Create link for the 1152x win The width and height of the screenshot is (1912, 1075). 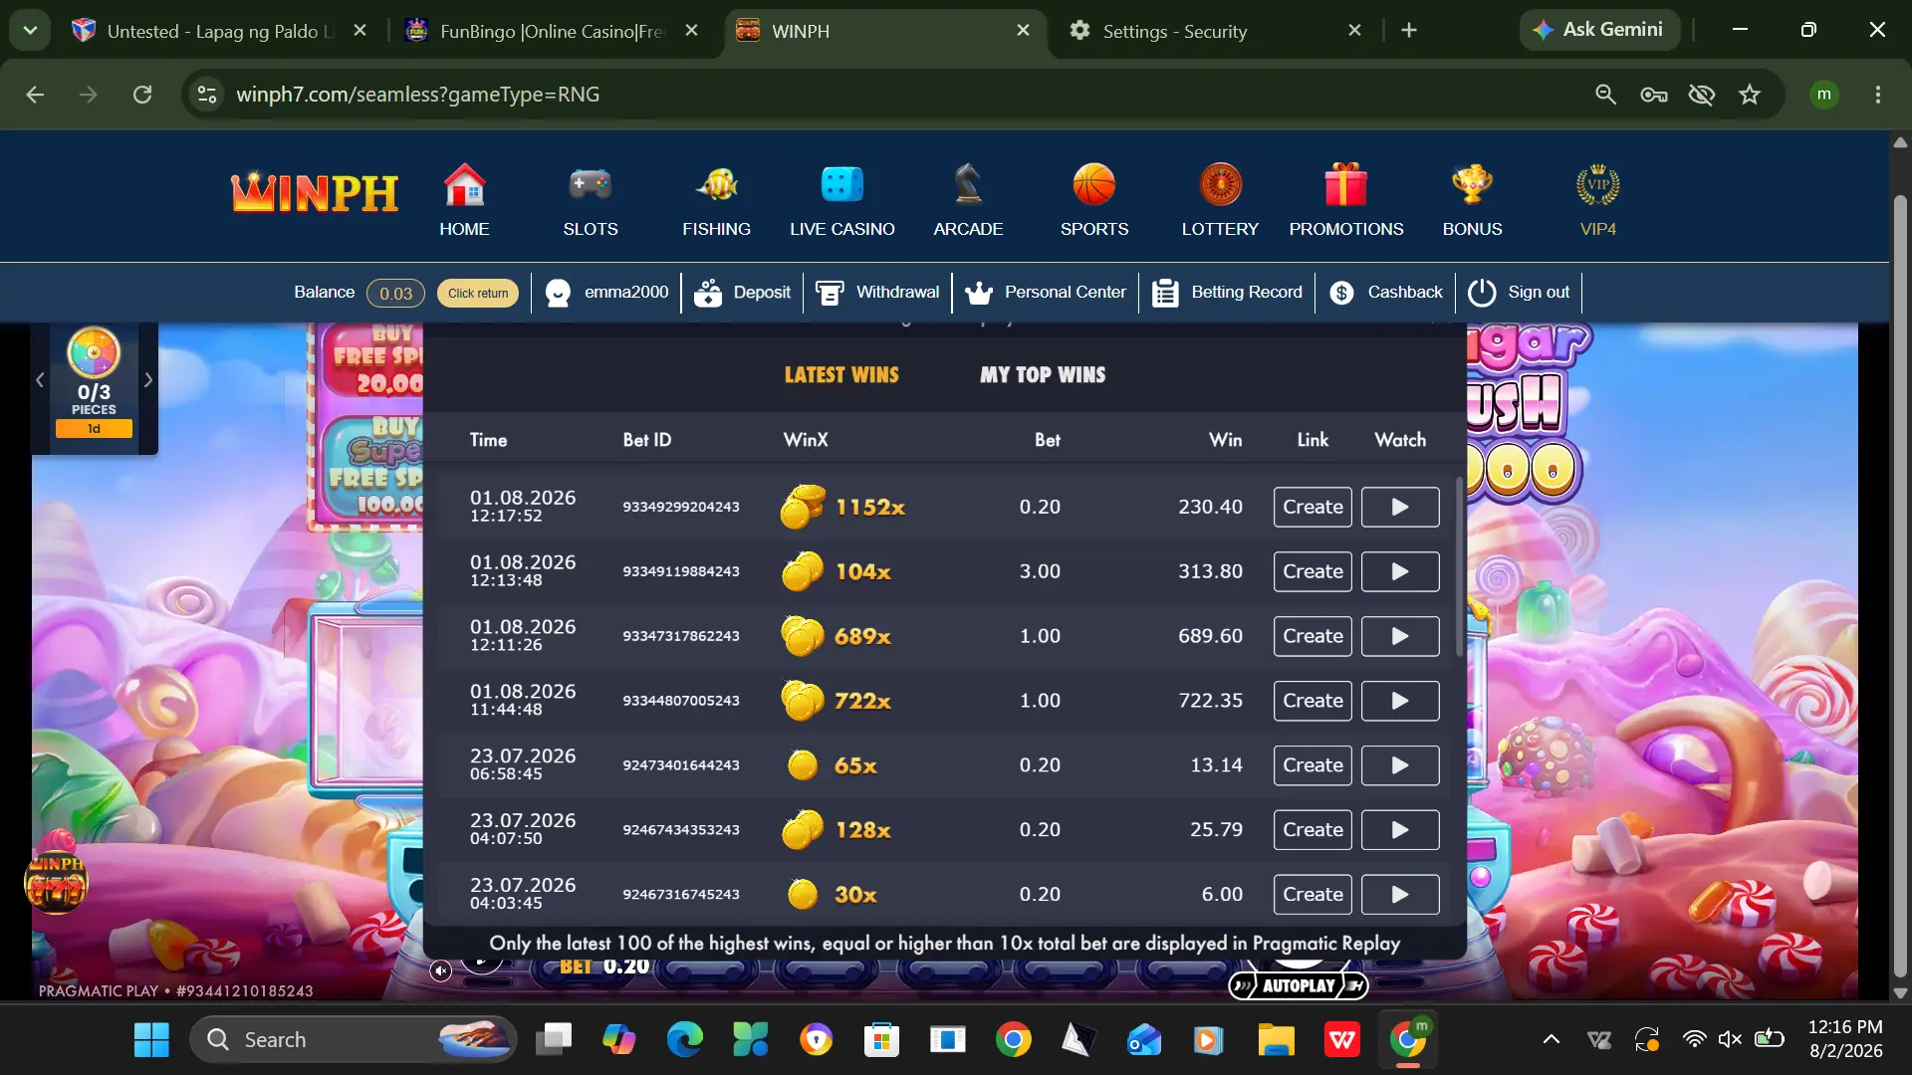click(1313, 507)
